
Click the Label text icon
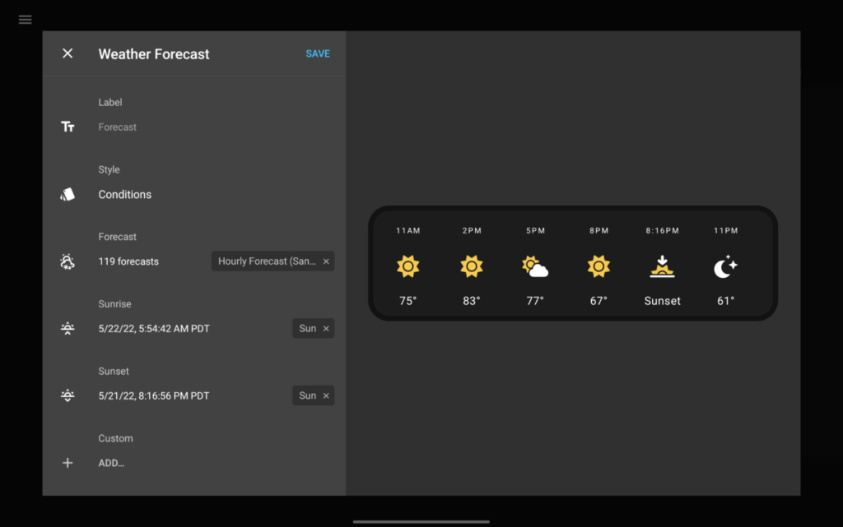coord(68,127)
